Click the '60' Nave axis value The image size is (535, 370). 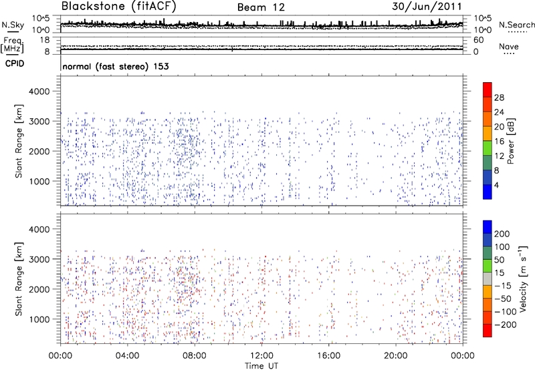tap(478, 40)
